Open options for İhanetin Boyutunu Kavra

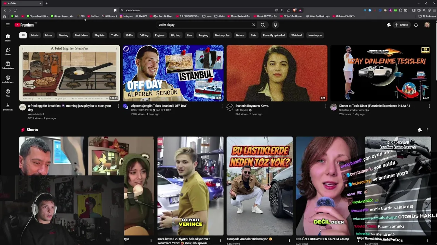[x=326, y=106]
